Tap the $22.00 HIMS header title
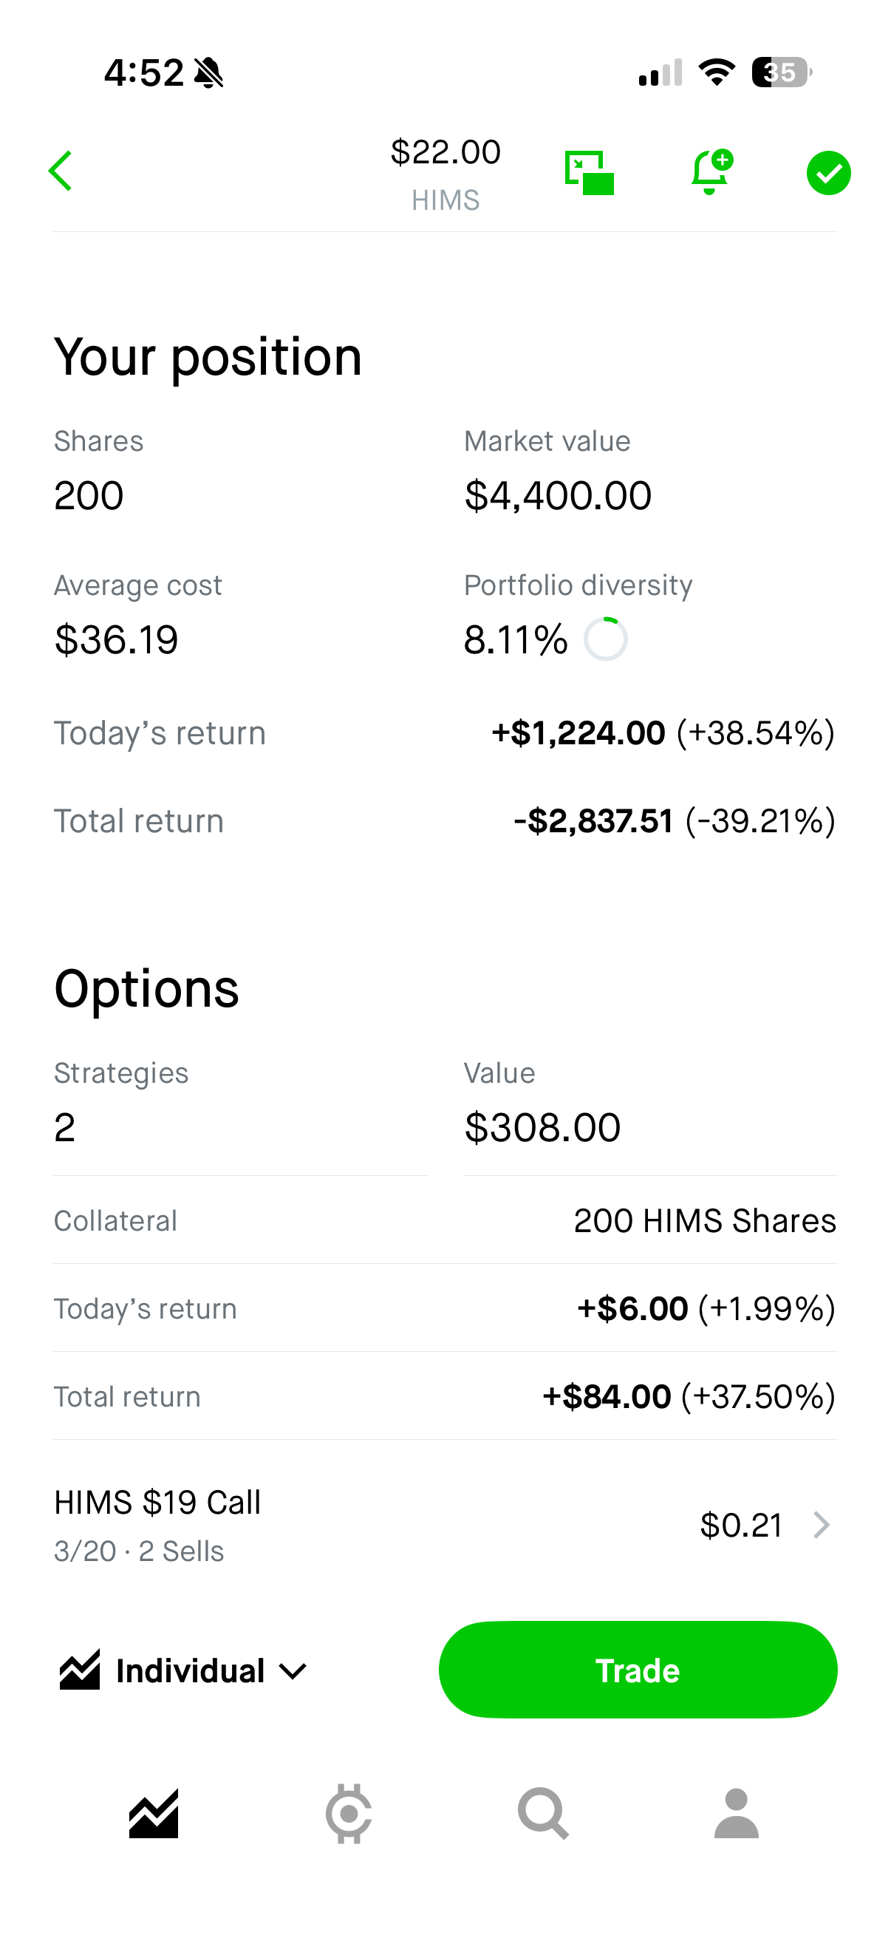Screen dimensions: 891x1938 [445, 174]
